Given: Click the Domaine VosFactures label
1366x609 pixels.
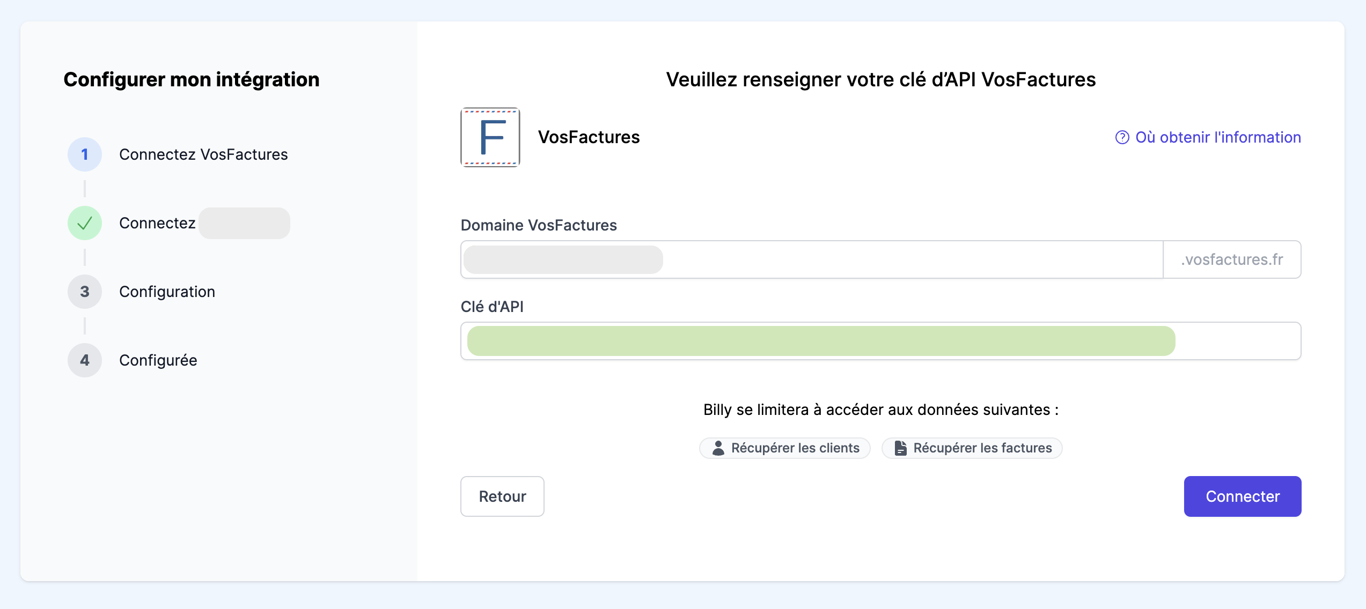Looking at the screenshot, I should (x=539, y=225).
